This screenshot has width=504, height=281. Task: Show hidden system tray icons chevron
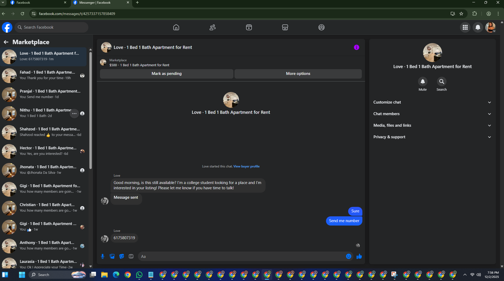click(465, 275)
